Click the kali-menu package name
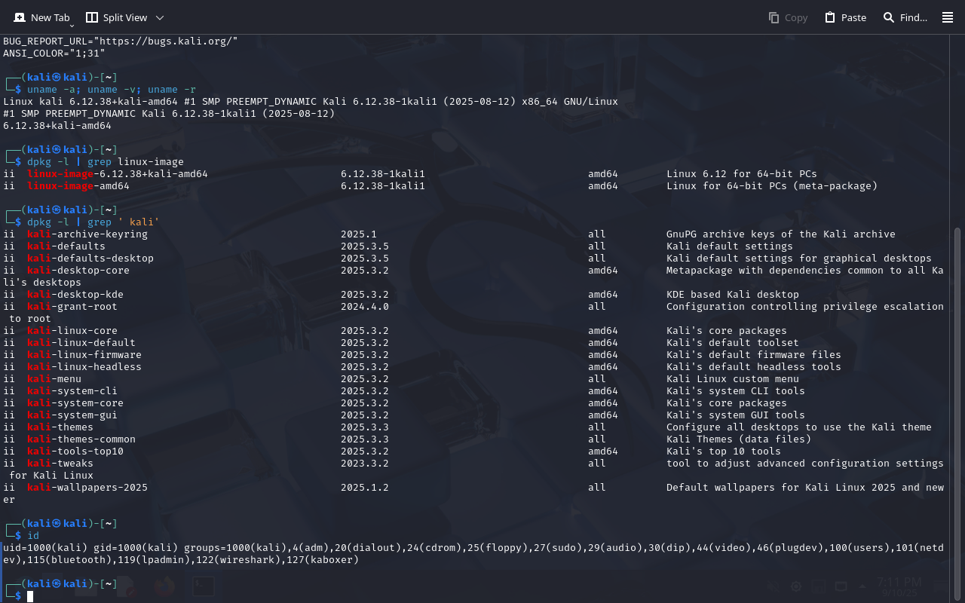 tap(54, 379)
